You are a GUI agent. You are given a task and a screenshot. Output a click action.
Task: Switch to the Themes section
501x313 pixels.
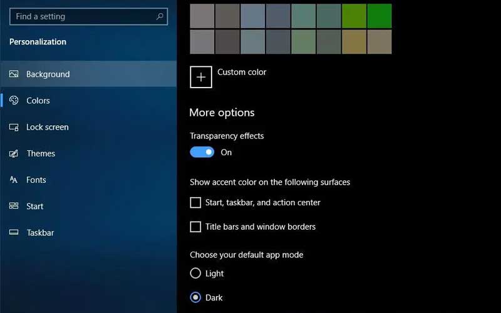(x=88, y=153)
